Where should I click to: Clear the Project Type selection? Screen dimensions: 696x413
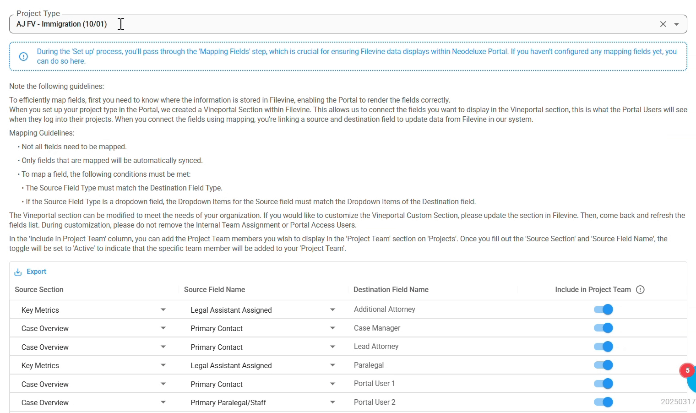tap(663, 24)
